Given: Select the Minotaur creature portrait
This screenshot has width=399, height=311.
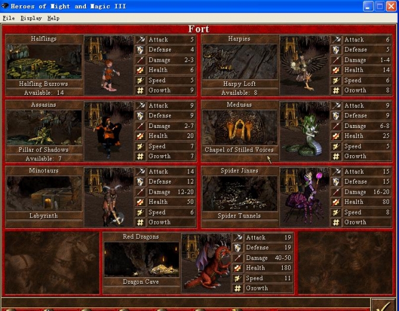Looking at the screenshot, I should coord(108,197).
